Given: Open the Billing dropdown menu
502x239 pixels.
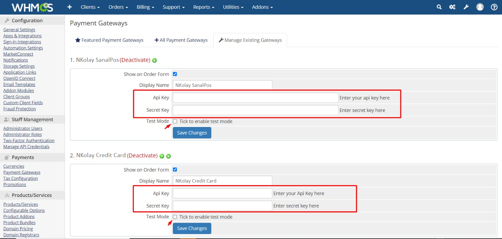Looking at the screenshot, I should pos(145,7).
